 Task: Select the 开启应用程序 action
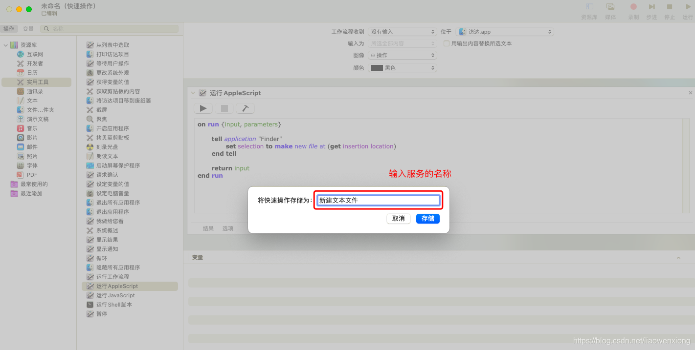click(x=112, y=128)
